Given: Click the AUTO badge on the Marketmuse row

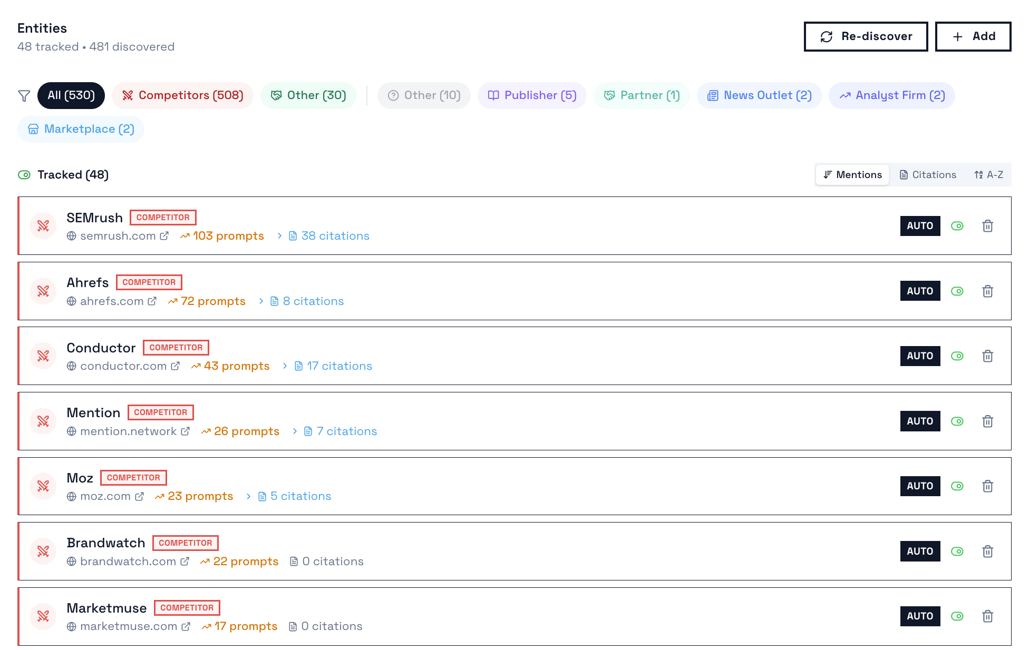Looking at the screenshot, I should point(920,616).
